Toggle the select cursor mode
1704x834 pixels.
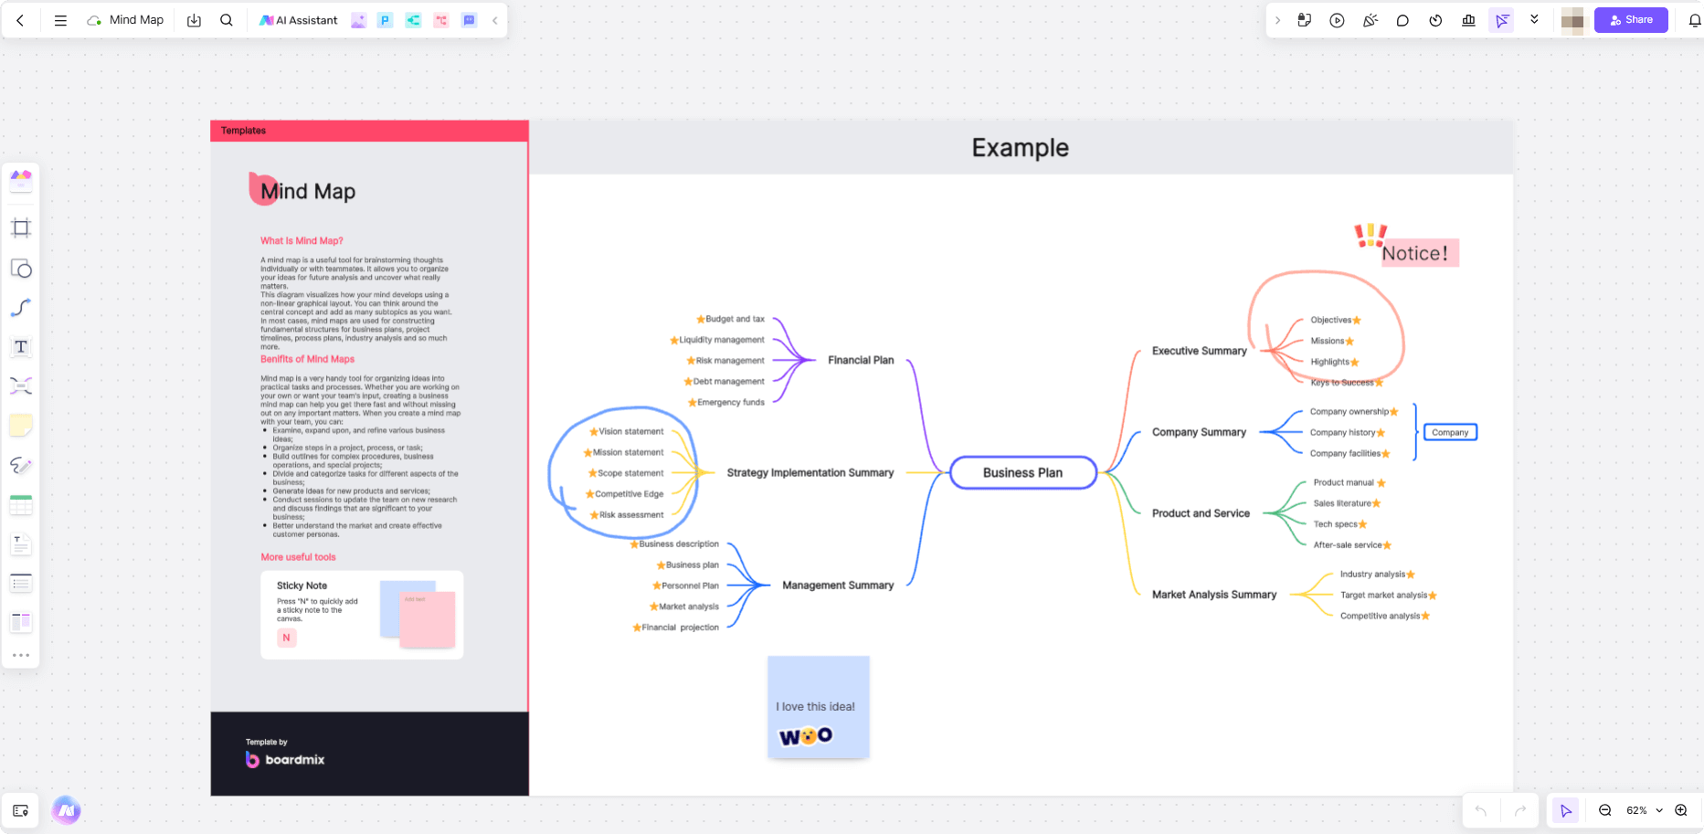click(x=1565, y=810)
